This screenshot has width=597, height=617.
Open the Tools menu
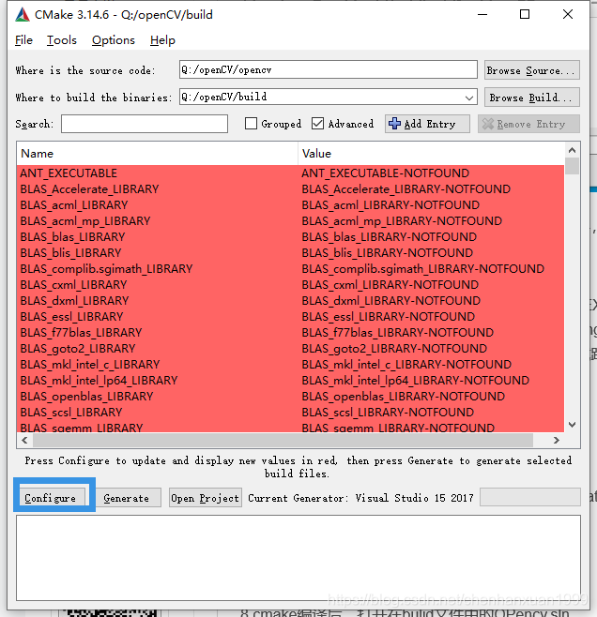[x=61, y=40]
